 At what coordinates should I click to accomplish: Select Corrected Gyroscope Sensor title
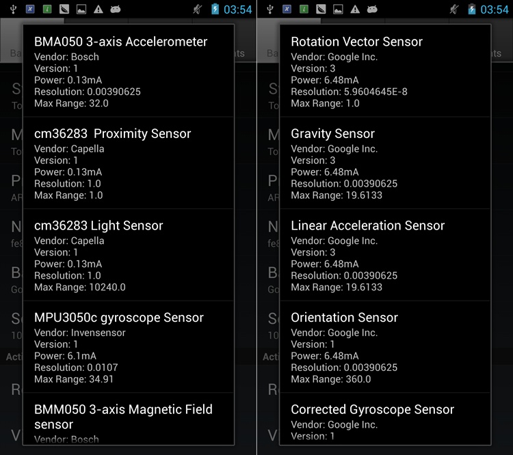(373, 410)
